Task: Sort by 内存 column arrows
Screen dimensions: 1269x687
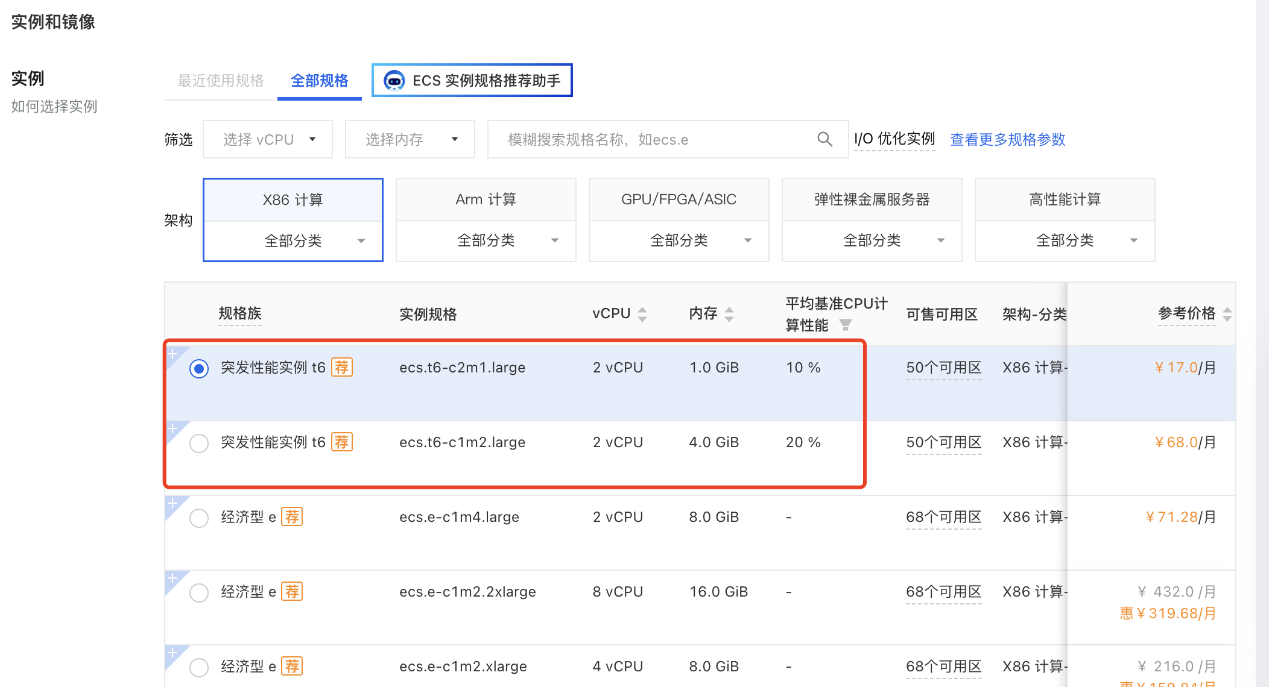Action: 729,314
